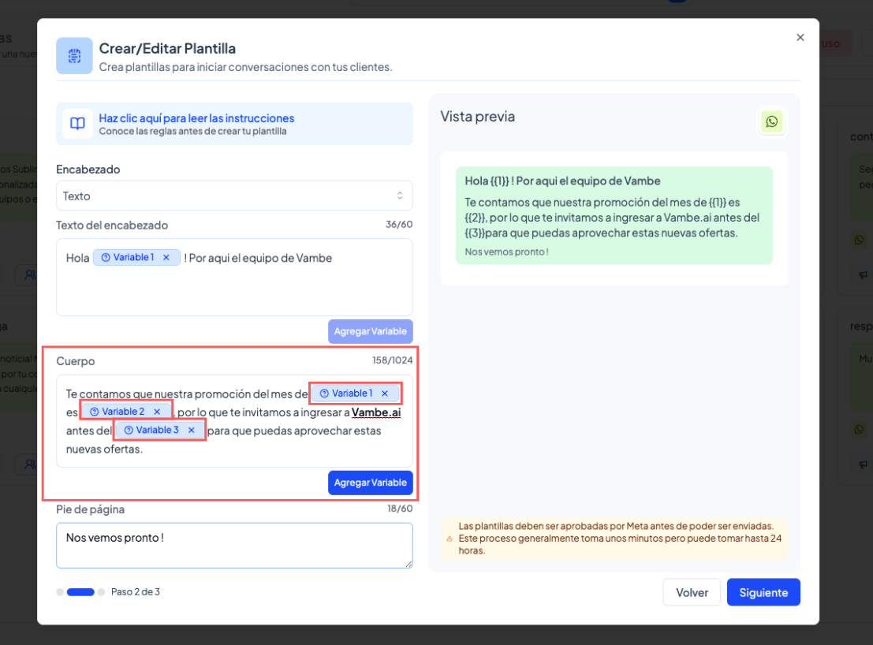Click help icon on body Variable 2
The width and height of the screenshot is (873, 645).
tap(94, 412)
